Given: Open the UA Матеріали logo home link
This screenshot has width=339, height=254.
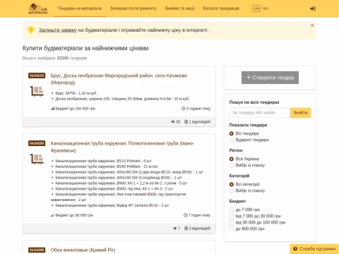Looking at the screenshot, I should [38, 8].
